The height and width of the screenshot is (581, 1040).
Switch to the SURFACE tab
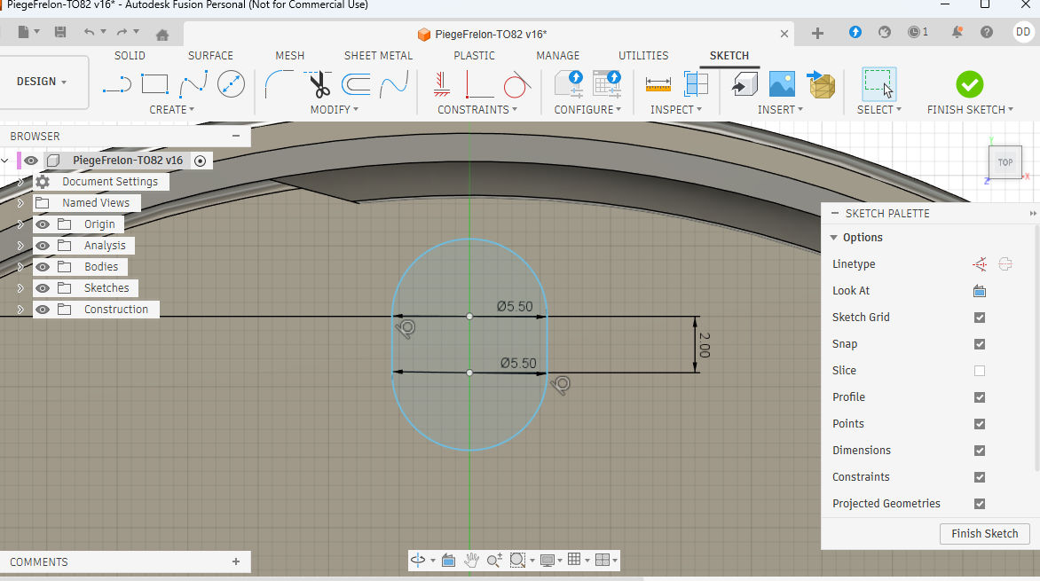(210, 56)
